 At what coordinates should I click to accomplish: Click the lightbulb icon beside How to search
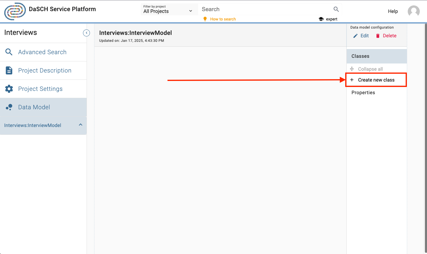pos(205,19)
